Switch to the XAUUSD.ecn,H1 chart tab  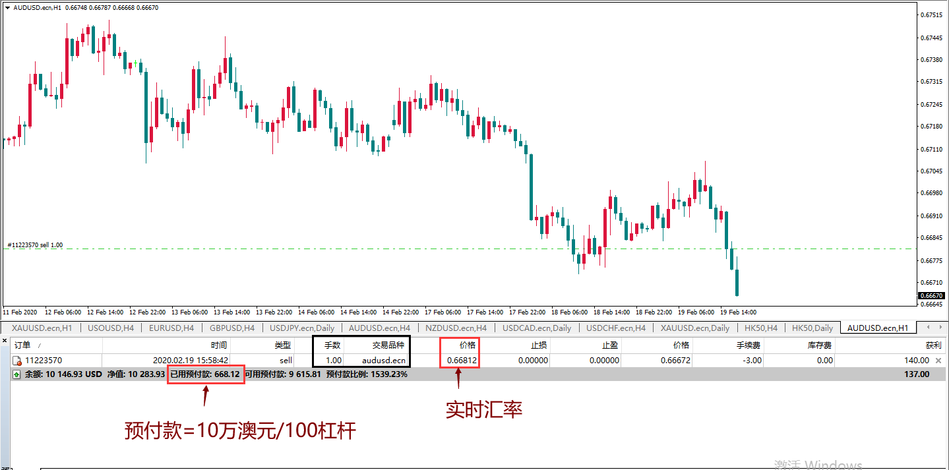[42, 328]
